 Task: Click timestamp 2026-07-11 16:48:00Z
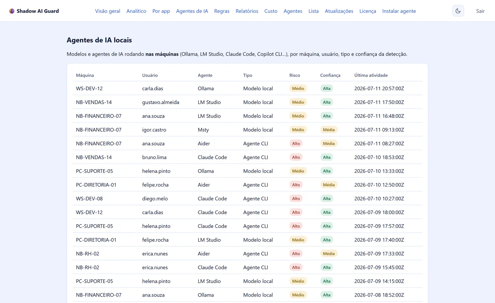click(x=379, y=116)
